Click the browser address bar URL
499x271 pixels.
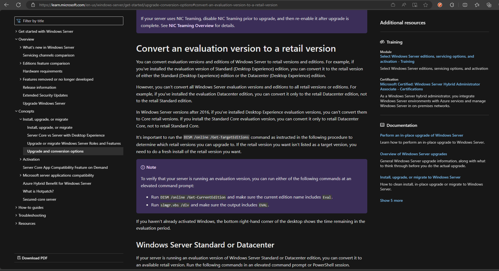tap(158, 5)
